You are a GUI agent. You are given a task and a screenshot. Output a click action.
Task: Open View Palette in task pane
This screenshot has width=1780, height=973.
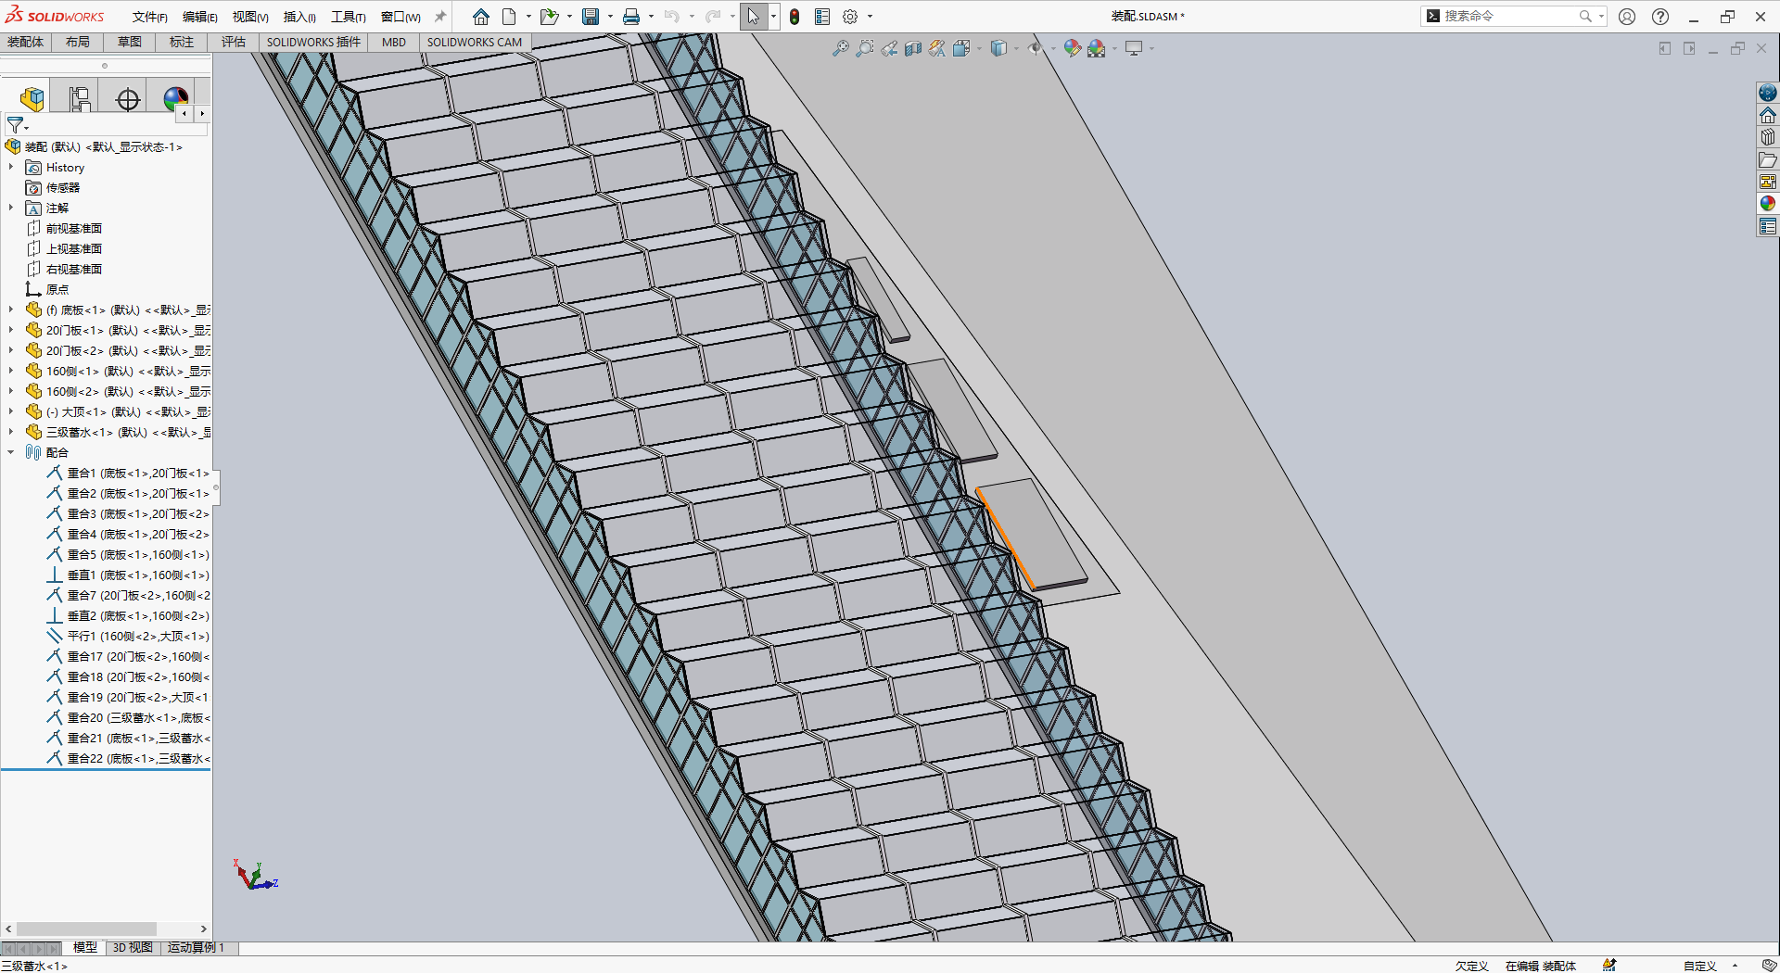1768,182
